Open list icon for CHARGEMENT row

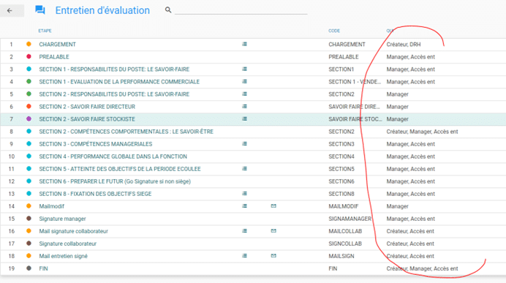(245, 44)
